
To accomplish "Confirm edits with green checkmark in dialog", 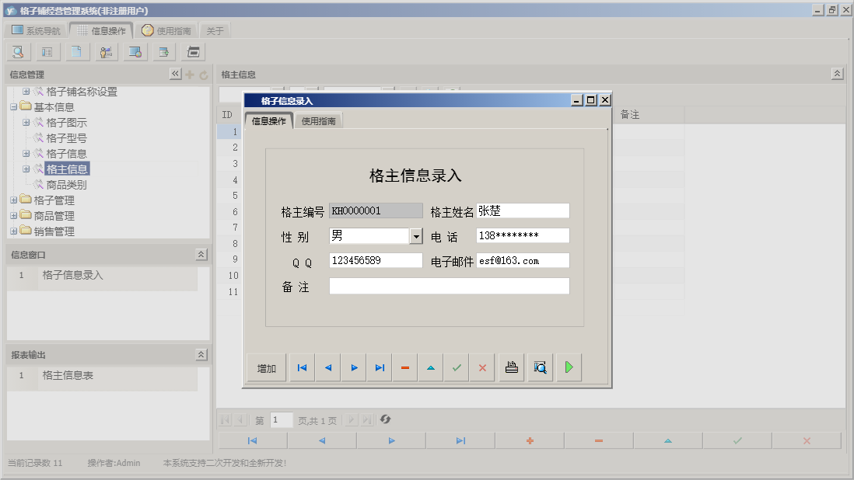I will [x=457, y=368].
